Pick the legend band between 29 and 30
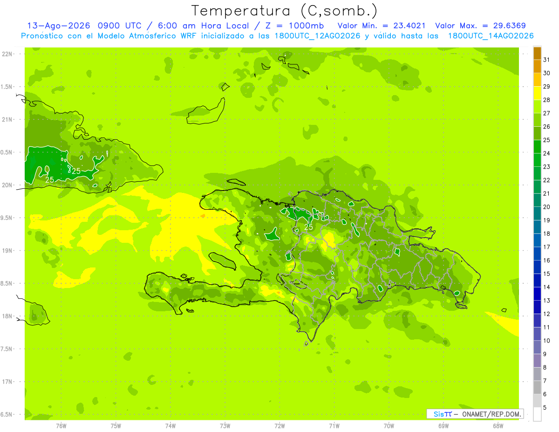This screenshot has height=432, width=559. click(537, 80)
